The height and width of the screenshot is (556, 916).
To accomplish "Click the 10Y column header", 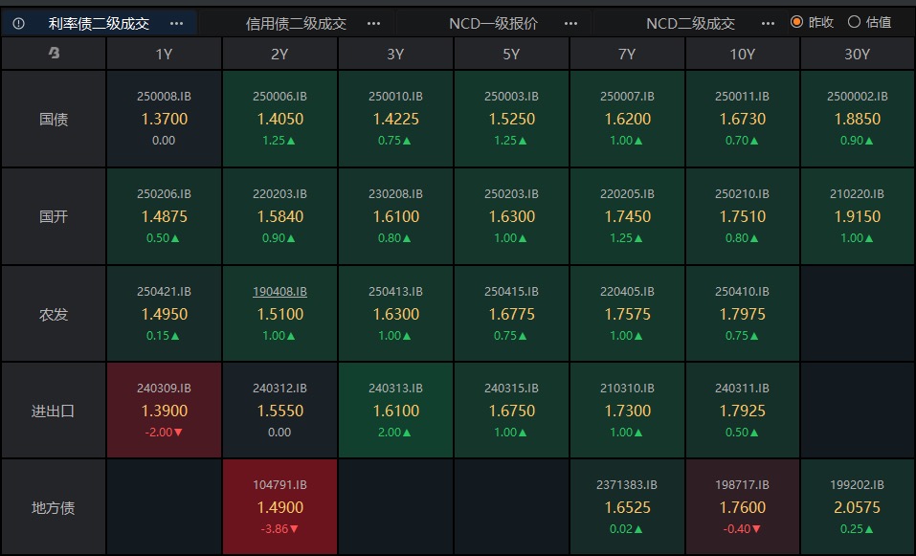I will pyautogui.click(x=743, y=54).
